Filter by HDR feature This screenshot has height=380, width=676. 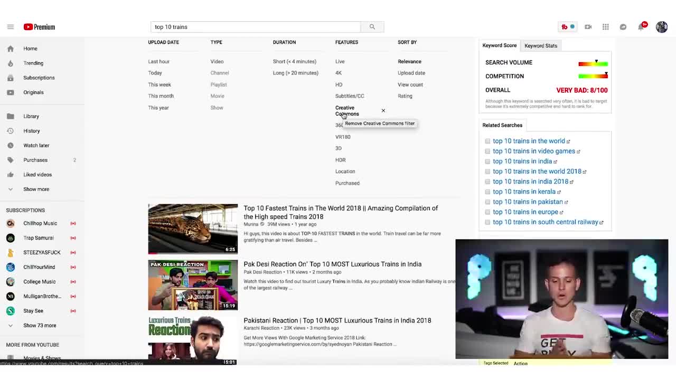tap(340, 160)
